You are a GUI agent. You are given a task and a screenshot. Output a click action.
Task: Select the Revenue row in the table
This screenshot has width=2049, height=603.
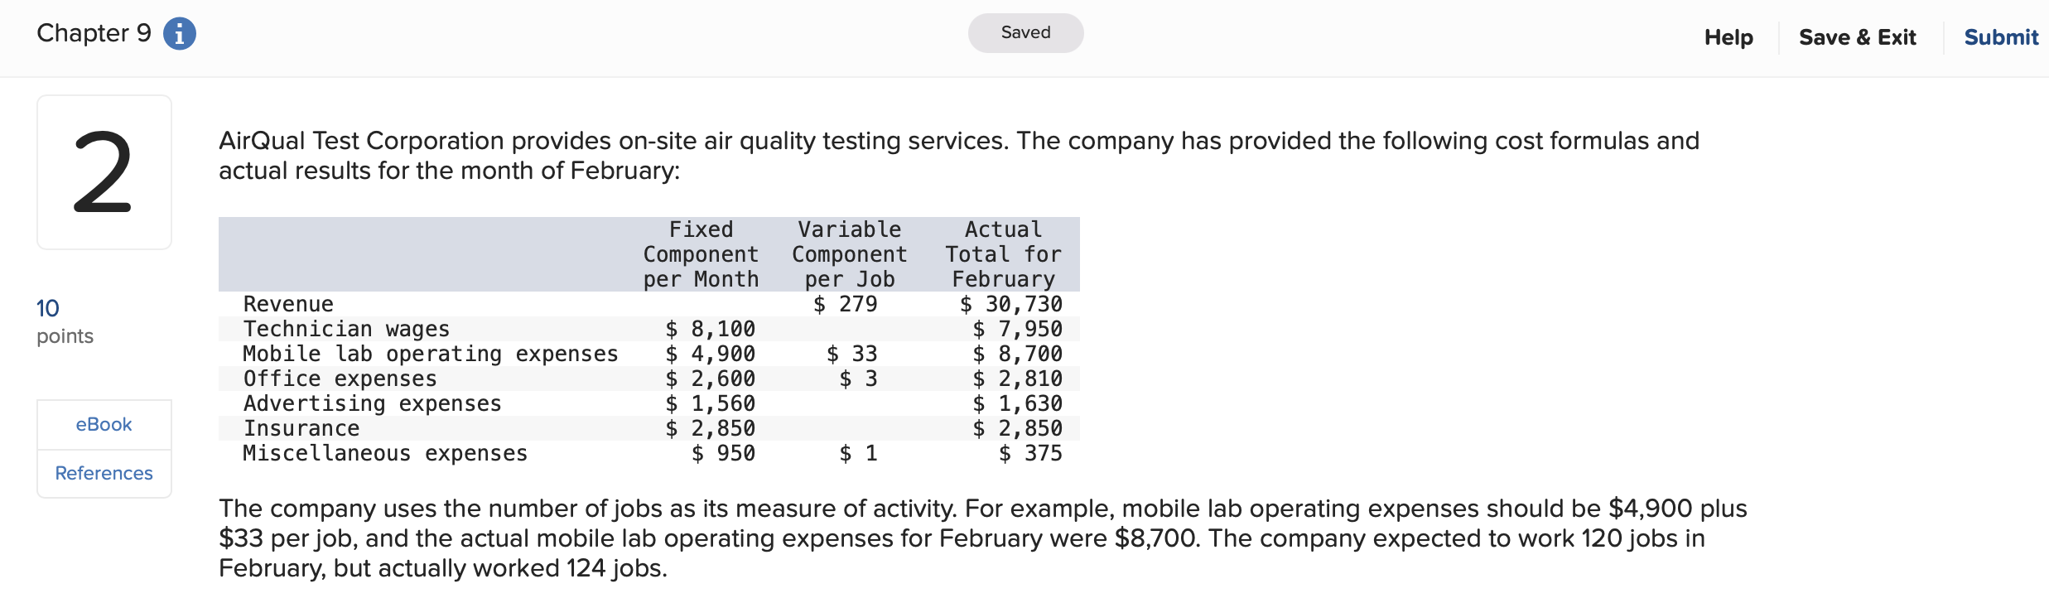tap(288, 304)
